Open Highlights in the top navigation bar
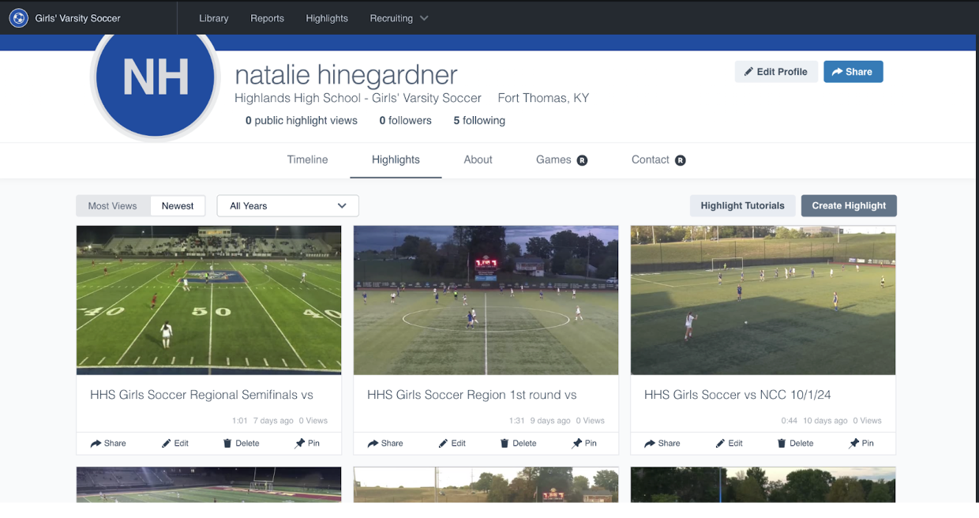The height and width of the screenshot is (518, 979). (x=327, y=18)
